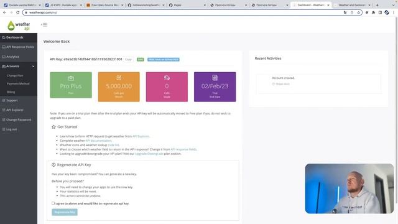The height and width of the screenshot is (224, 398).
Task: Click the green Pro Plus plan card
Action: pos(71,85)
